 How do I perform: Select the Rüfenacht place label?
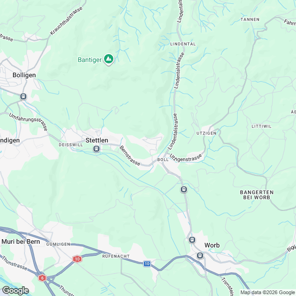pyautogui.click(x=116, y=256)
